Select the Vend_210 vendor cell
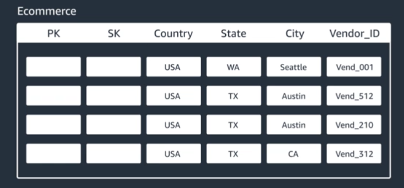 coord(354,124)
